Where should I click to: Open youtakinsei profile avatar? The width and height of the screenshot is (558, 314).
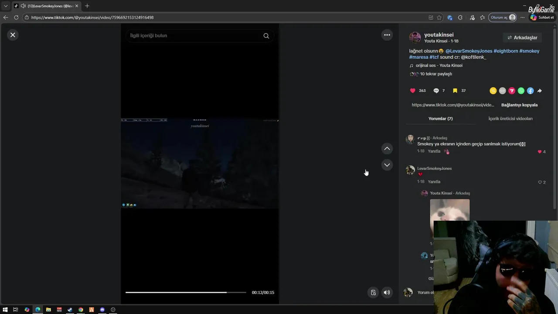coord(415,38)
